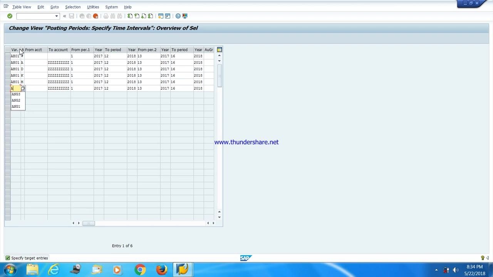Open the Utilities menu
The width and height of the screenshot is (493, 277).
(x=93, y=7)
